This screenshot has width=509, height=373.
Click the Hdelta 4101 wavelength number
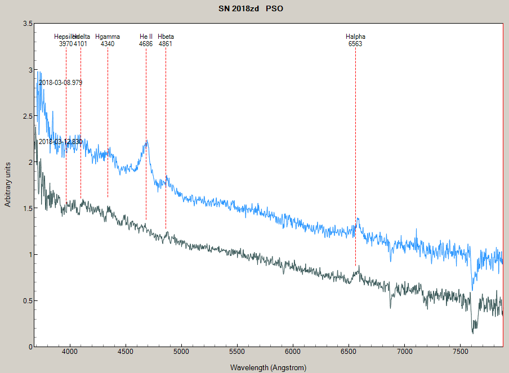(81, 44)
